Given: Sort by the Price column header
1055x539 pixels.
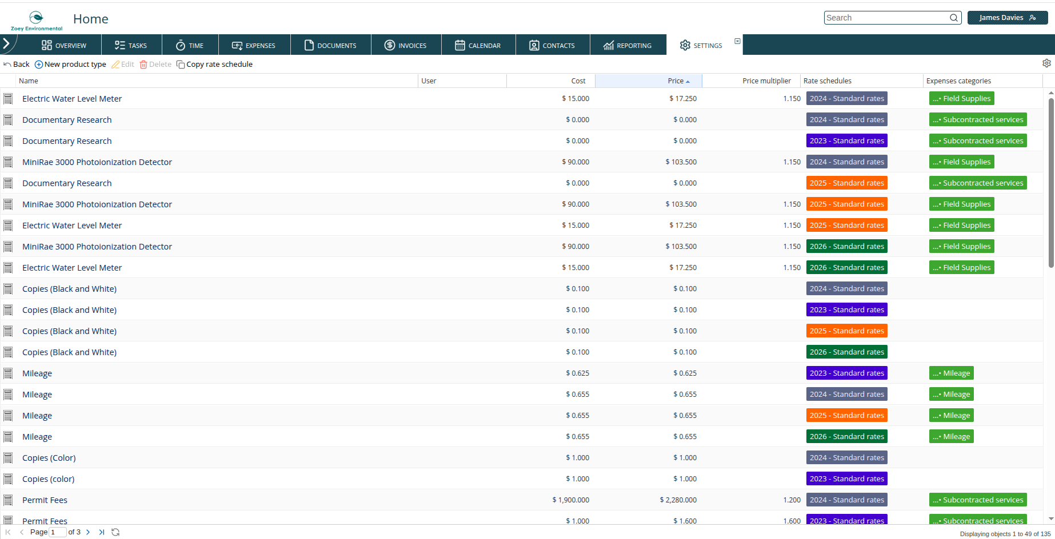Looking at the screenshot, I should 649,81.
